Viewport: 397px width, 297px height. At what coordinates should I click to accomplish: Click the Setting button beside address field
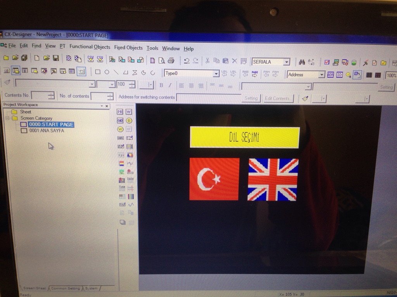[x=251, y=98]
